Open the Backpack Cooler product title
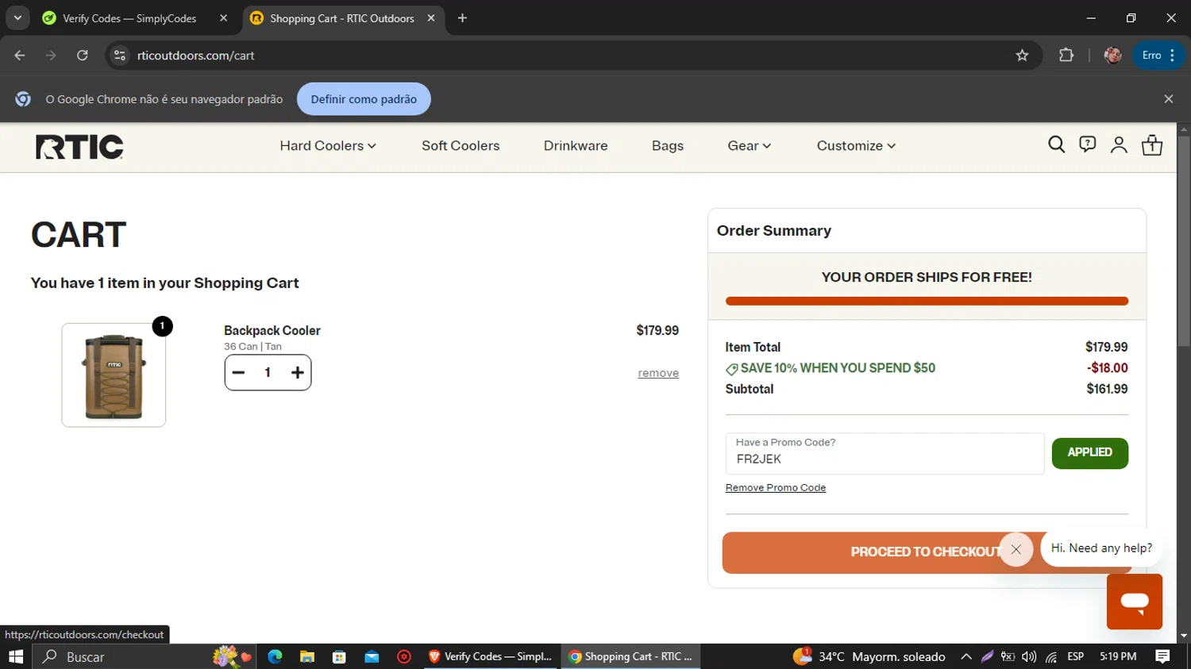 272,330
